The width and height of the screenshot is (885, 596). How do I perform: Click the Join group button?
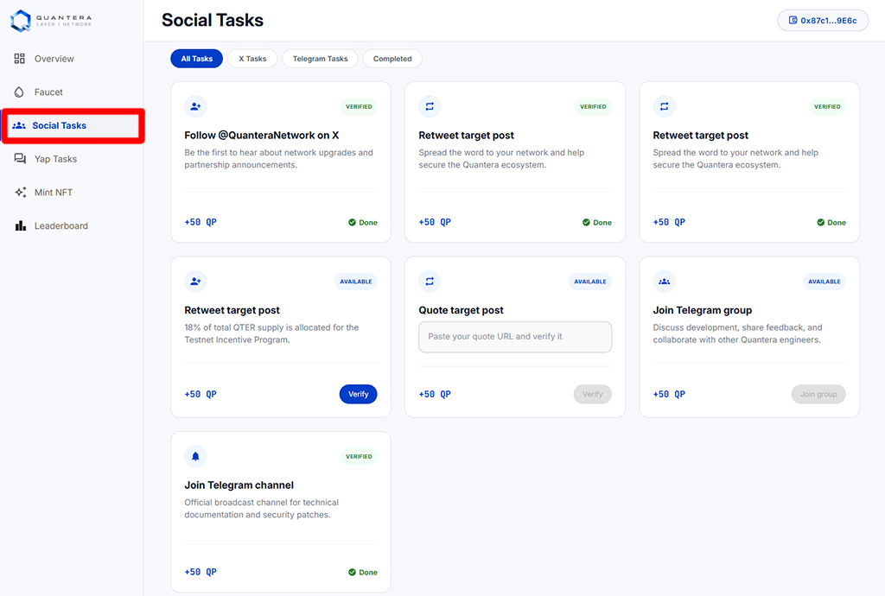pyautogui.click(x=818, y=394)
